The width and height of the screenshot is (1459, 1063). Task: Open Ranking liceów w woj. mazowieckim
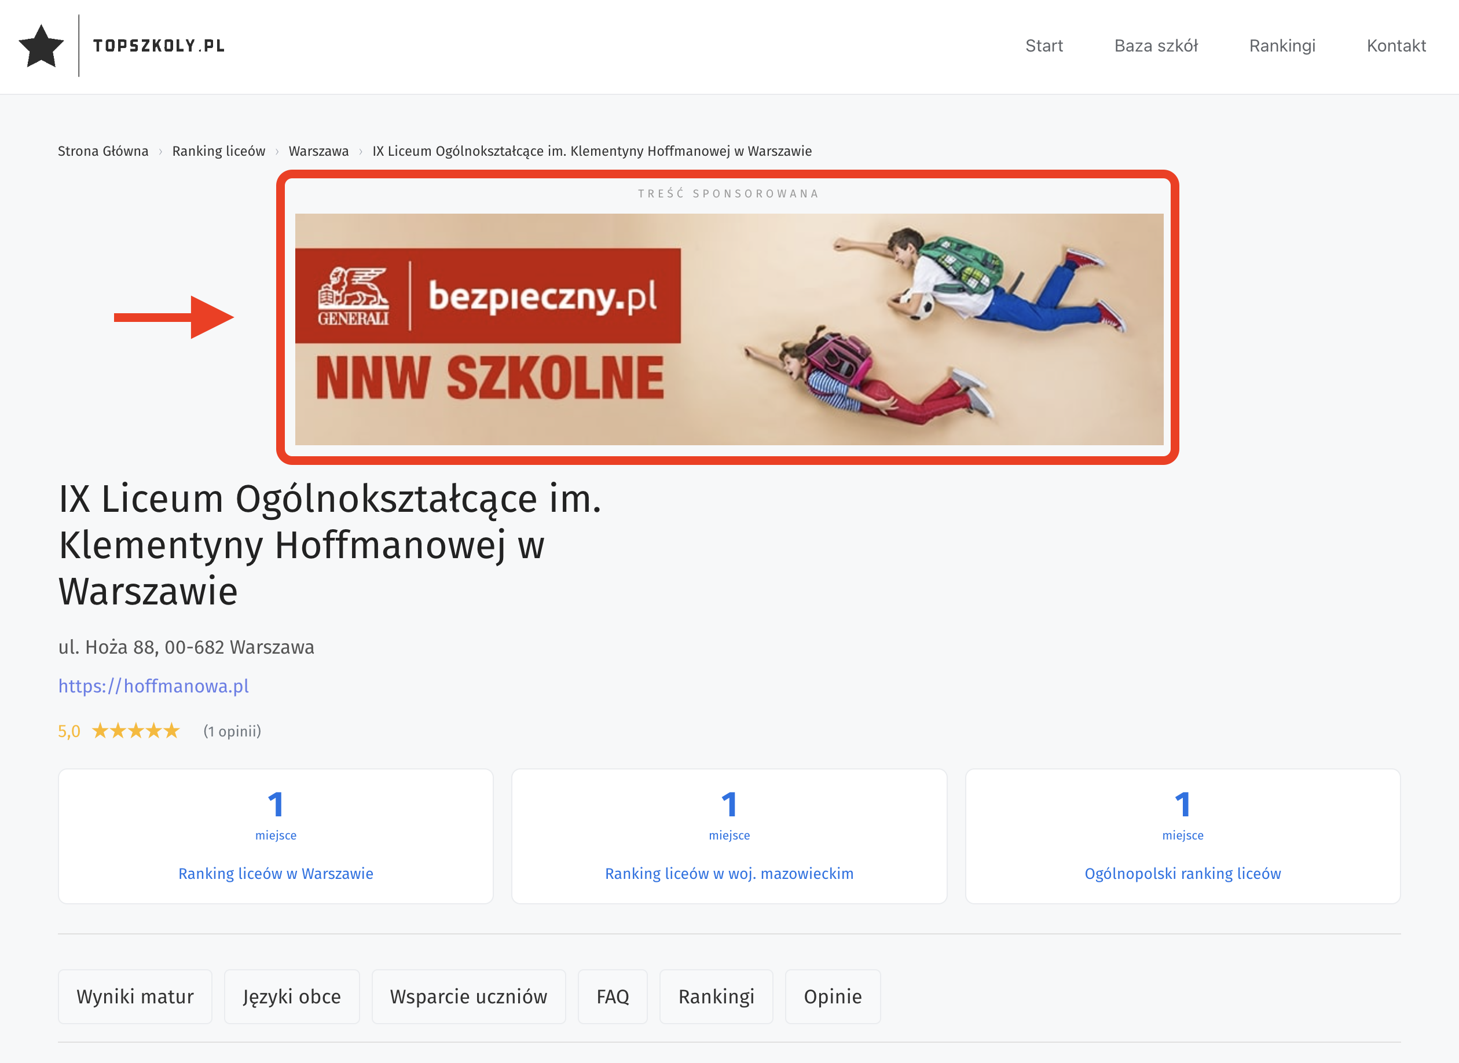click(729, 873)
